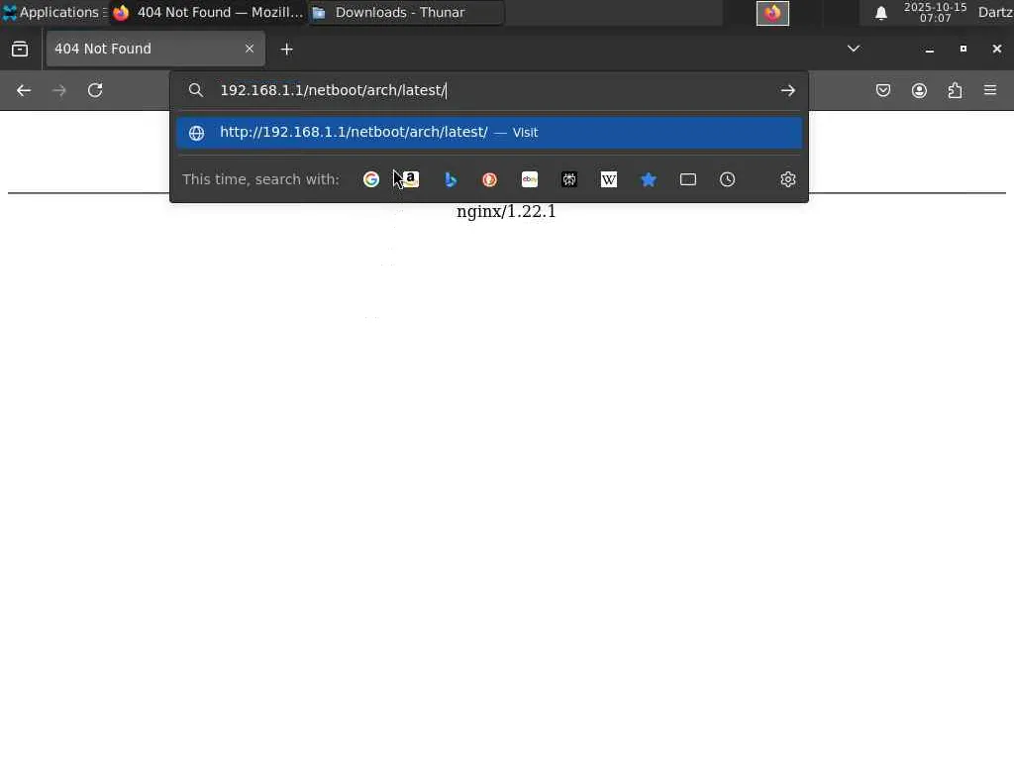This screenshot has height=761, width=1014.
Task: Search this time with Wikipedia
Action: 609,179
